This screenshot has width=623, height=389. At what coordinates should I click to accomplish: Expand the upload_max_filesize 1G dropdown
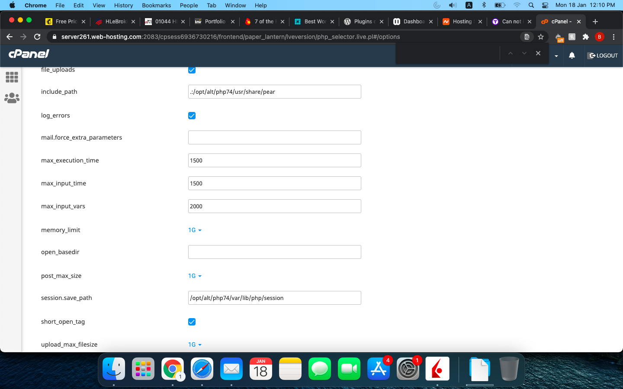click(195, 344)
